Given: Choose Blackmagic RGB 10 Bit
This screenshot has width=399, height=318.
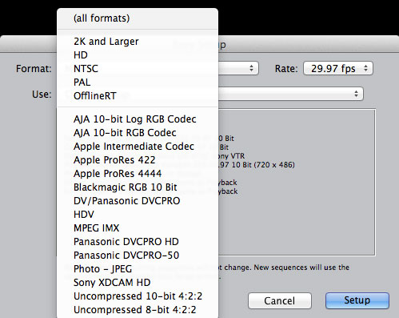Looking at the screenshot, I should click(138, 187).
